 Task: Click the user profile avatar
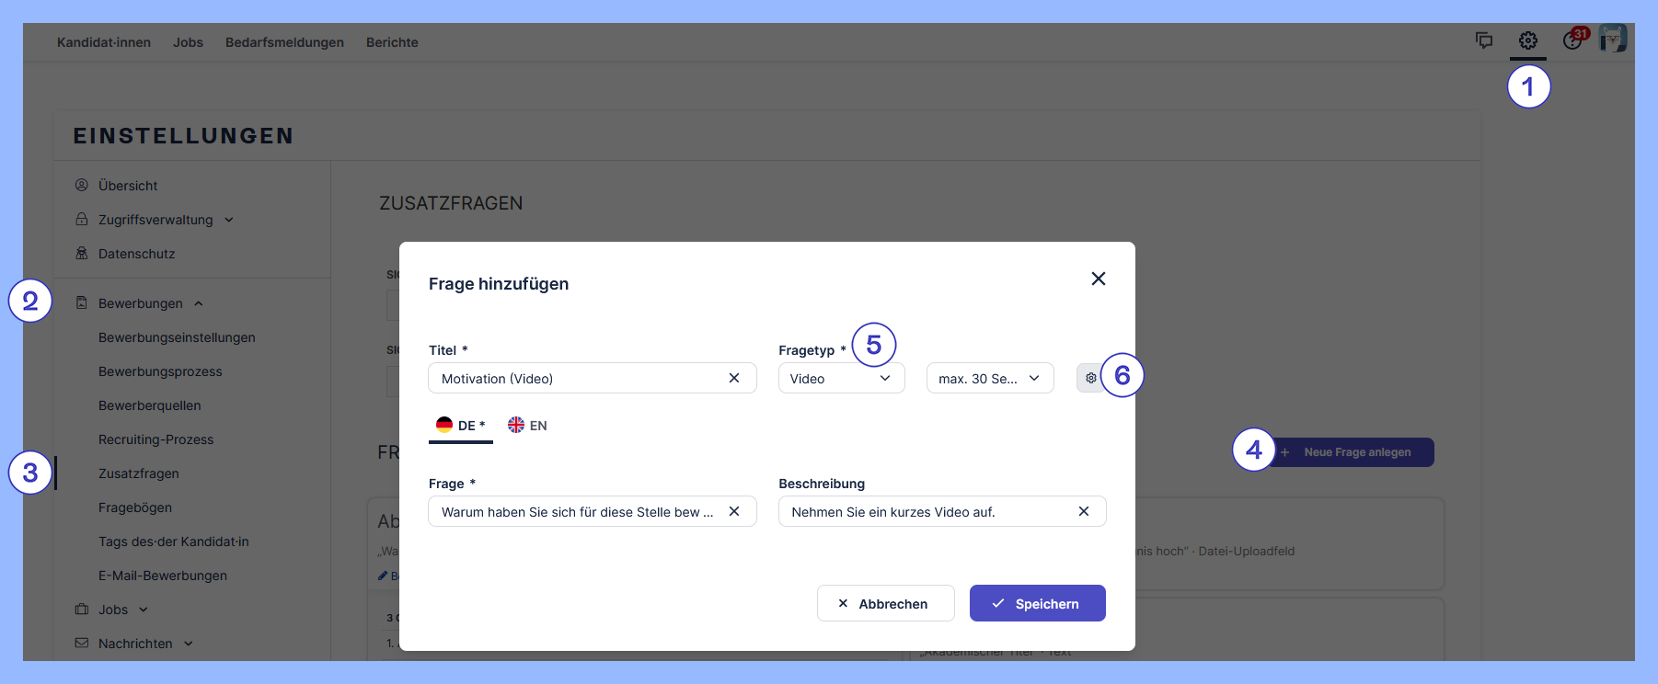tap(1613, 39)
